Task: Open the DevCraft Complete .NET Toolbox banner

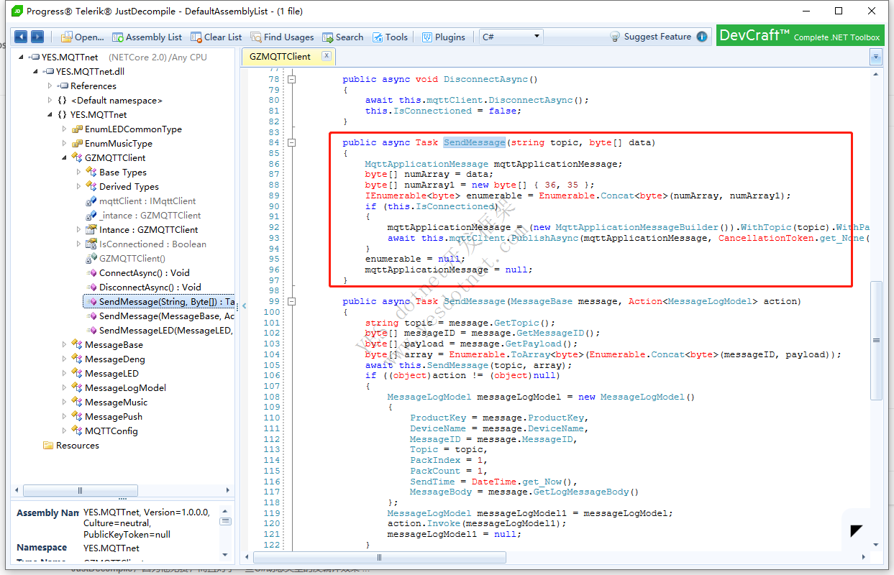Action: click(799, 36)
